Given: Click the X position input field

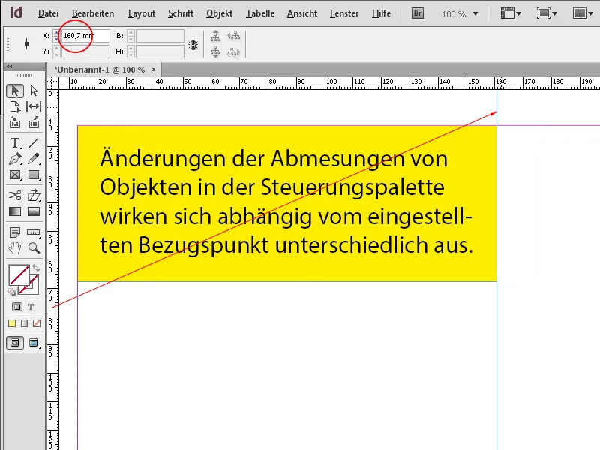Looking at the screenshot, I should (85, 36).
